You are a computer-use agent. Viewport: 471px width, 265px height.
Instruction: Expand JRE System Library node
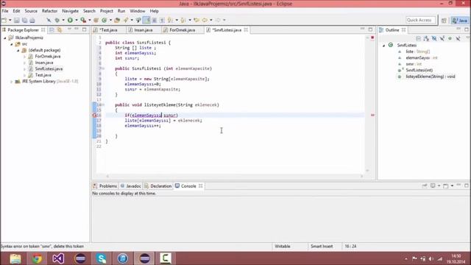[x=12, y=82]
